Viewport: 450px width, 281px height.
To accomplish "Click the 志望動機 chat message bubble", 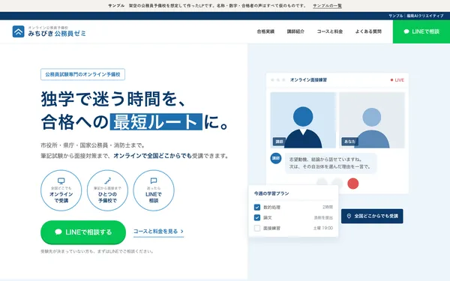I will [x=331, y=163].
